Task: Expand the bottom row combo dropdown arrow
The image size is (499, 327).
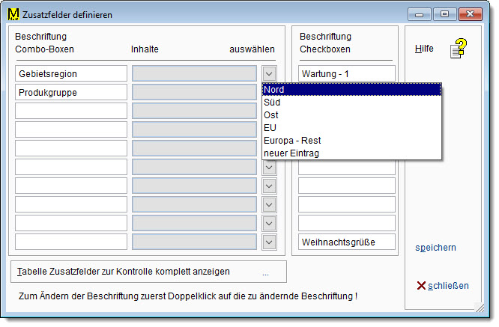Action: point(270,242)
